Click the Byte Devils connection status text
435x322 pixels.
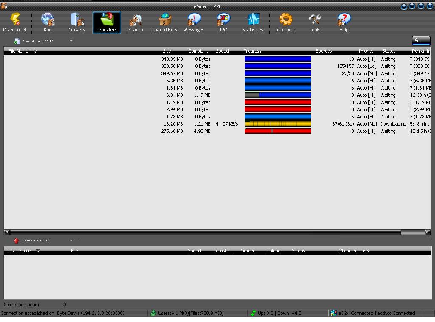coord(62,313)
